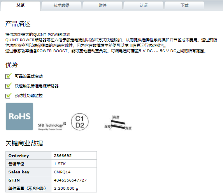The width and height of the screenshot is (223, 194).
Task: Go to the 下载 tab
Action: click(184, 5)
